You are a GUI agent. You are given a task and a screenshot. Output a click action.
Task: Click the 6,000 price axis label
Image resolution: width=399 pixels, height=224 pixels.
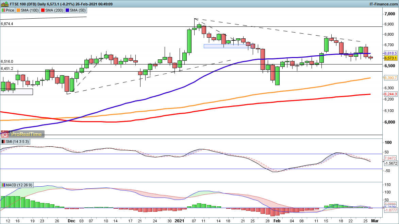tap(389, 122)
